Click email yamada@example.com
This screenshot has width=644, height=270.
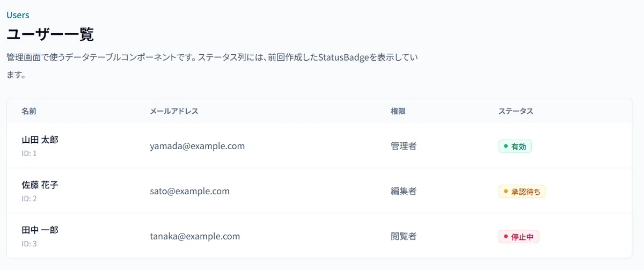point(197,146)
